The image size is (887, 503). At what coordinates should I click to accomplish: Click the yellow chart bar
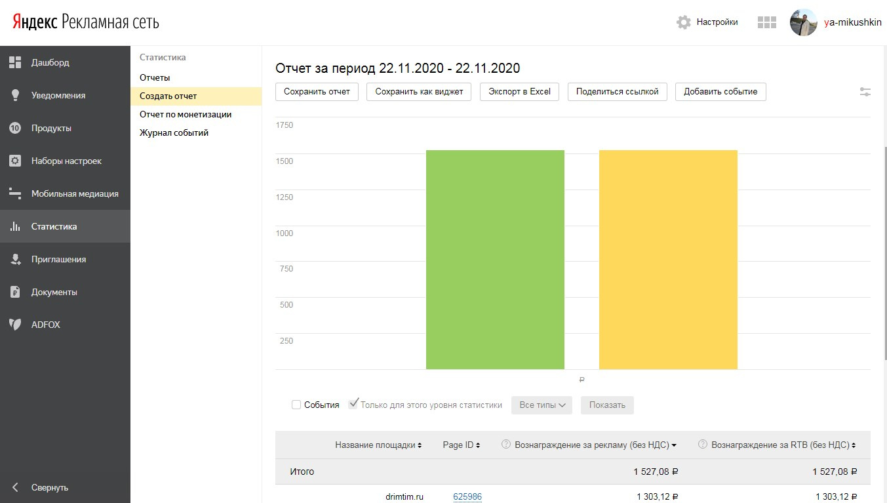[668, 260]
